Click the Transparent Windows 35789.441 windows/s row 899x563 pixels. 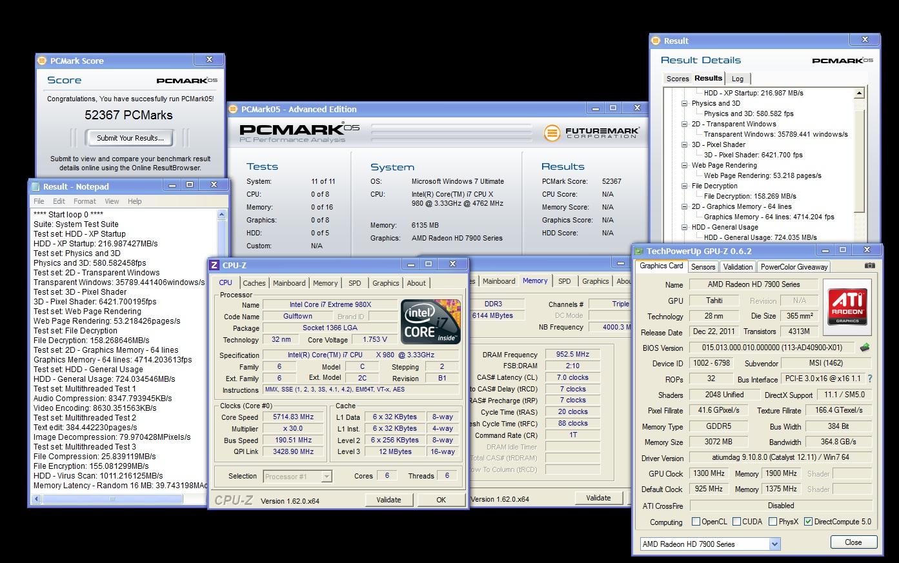(x=776, y=134)
